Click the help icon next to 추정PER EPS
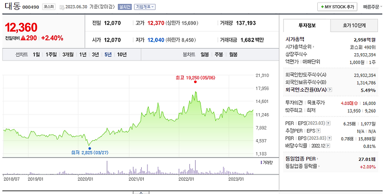 tap(318, 131)
